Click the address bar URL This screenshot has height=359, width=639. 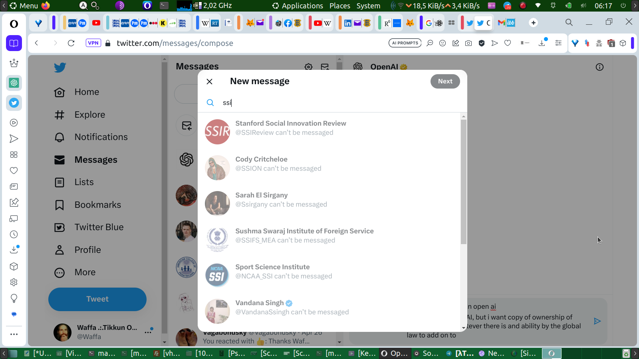tap(175, 43)
